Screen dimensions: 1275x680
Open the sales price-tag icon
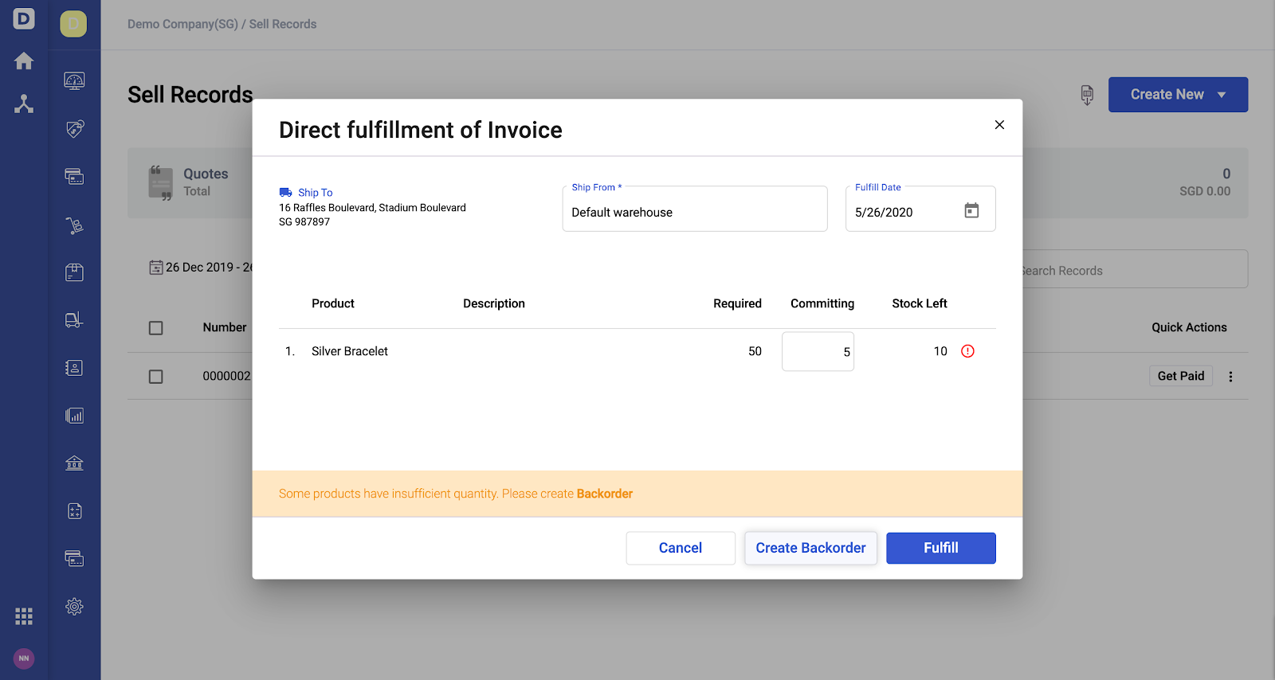(x=74, y=129)
